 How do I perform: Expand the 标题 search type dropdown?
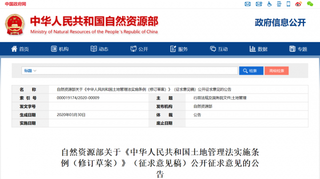pos(30,71)
